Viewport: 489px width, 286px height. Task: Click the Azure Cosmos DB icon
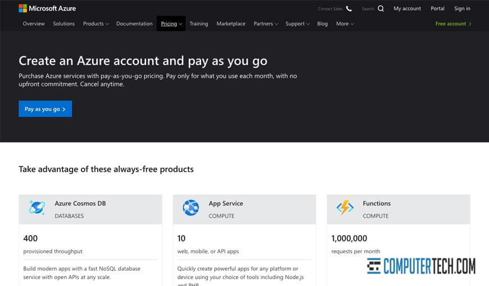coord(37,207)
